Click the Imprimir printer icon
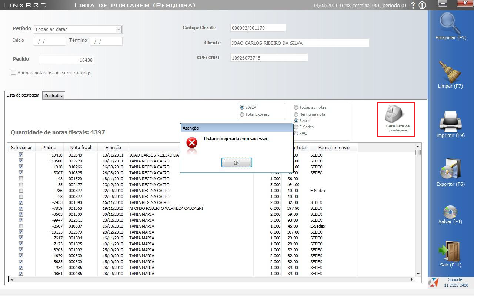 pyautogui.click(x=450, y=121)
